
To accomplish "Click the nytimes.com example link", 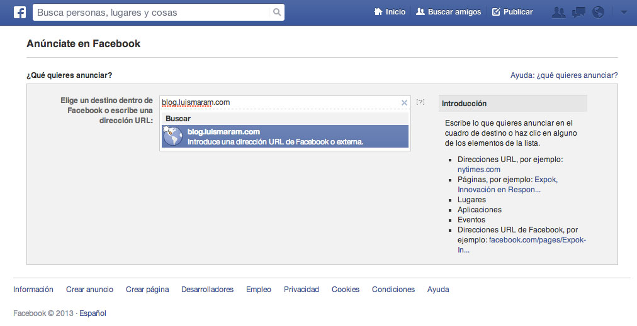I will [478, 170].
